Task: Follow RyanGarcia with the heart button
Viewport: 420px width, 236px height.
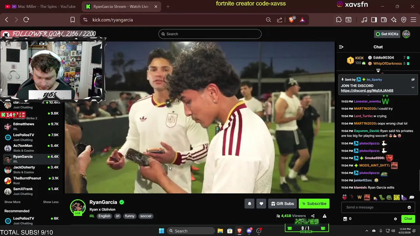Action: tap(261, 204)
